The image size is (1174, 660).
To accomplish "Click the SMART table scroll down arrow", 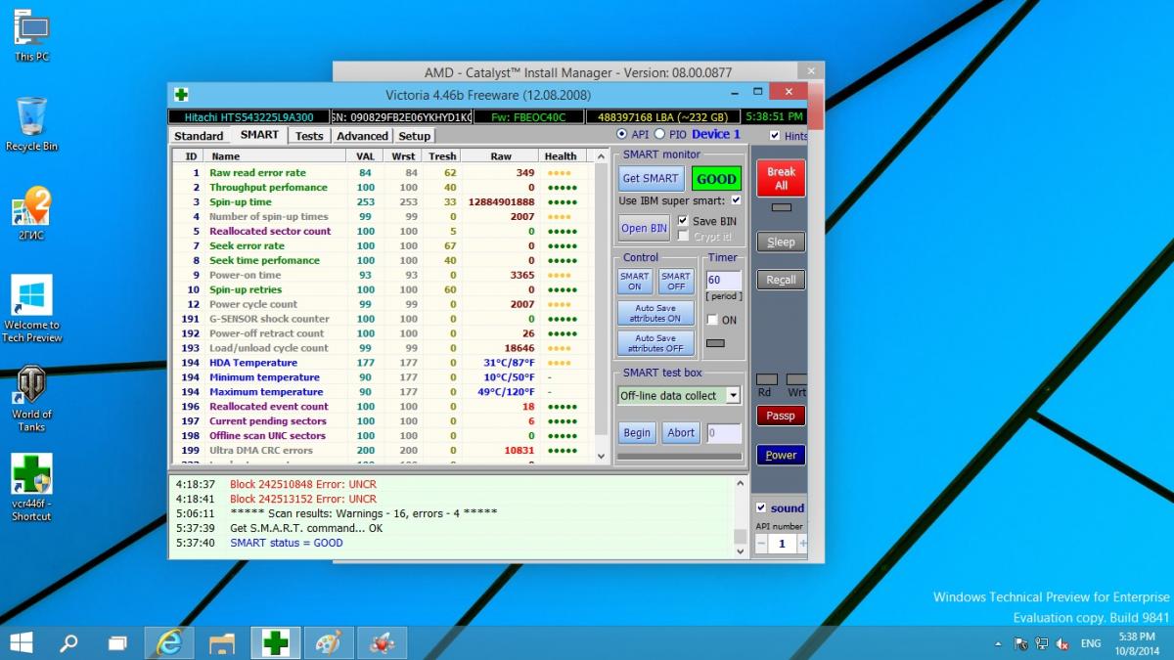I will 602,456.
